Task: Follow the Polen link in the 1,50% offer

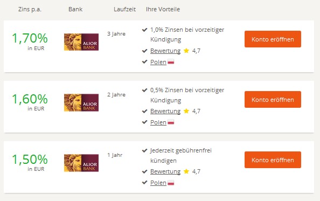Action: [x=158, y=183]
